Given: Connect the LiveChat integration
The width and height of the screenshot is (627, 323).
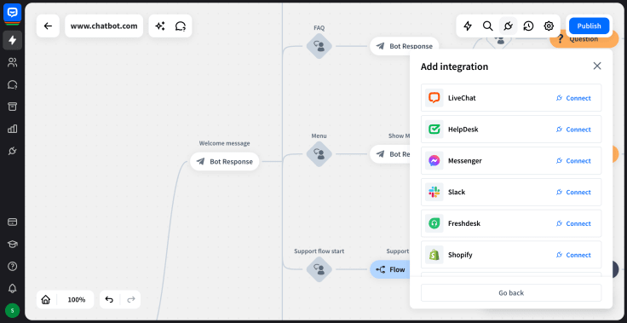Looking at the screenshot, I should [x=573, y=98].
